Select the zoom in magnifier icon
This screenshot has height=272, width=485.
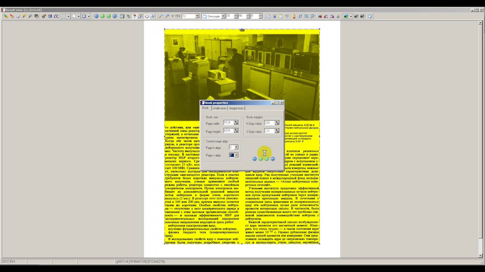pyautogui.click(x=167, y=16)
